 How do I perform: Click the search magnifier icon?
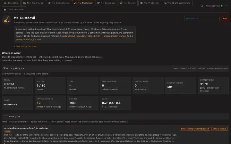pos(202,6)
